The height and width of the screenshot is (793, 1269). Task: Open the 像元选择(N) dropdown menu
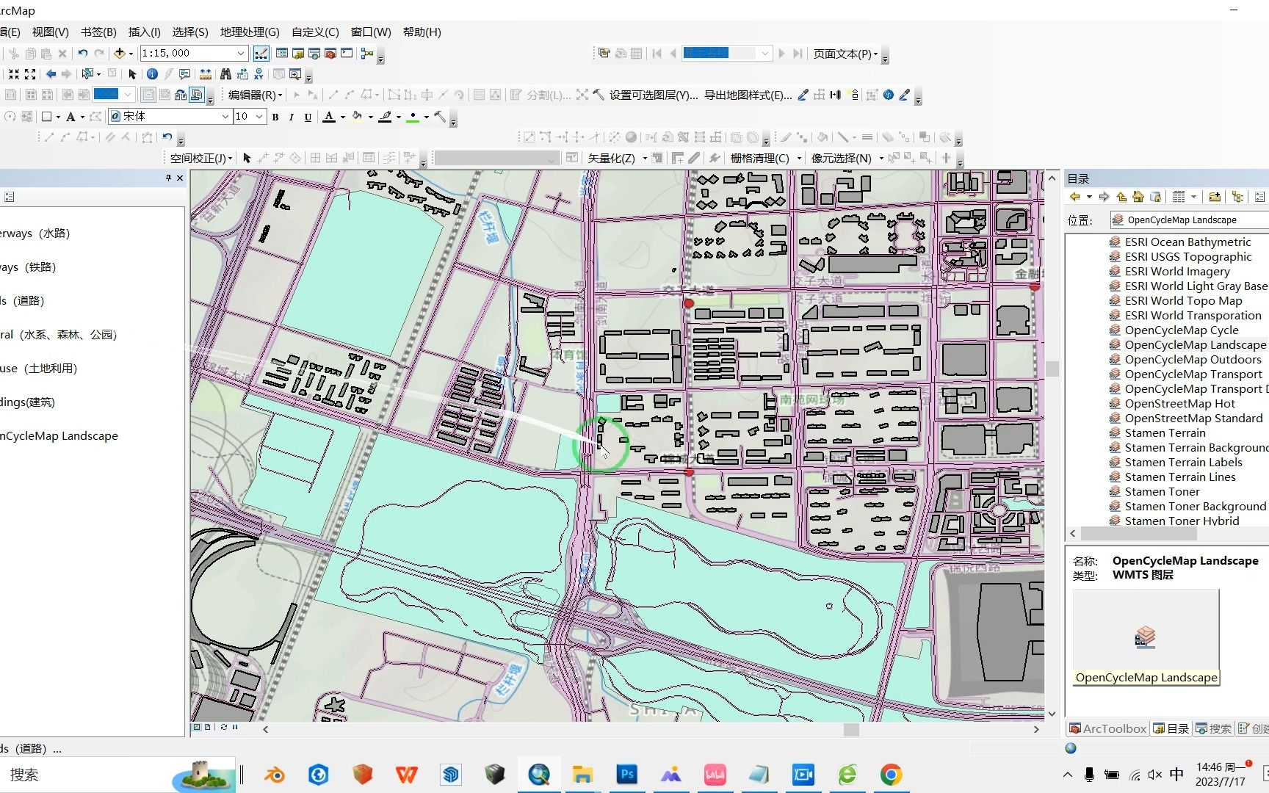[x=847, y=158]
